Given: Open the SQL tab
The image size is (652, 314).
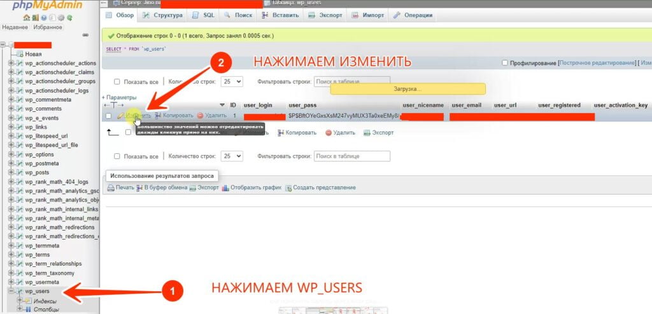Looking at the screenshot, I should coord(203,15).
